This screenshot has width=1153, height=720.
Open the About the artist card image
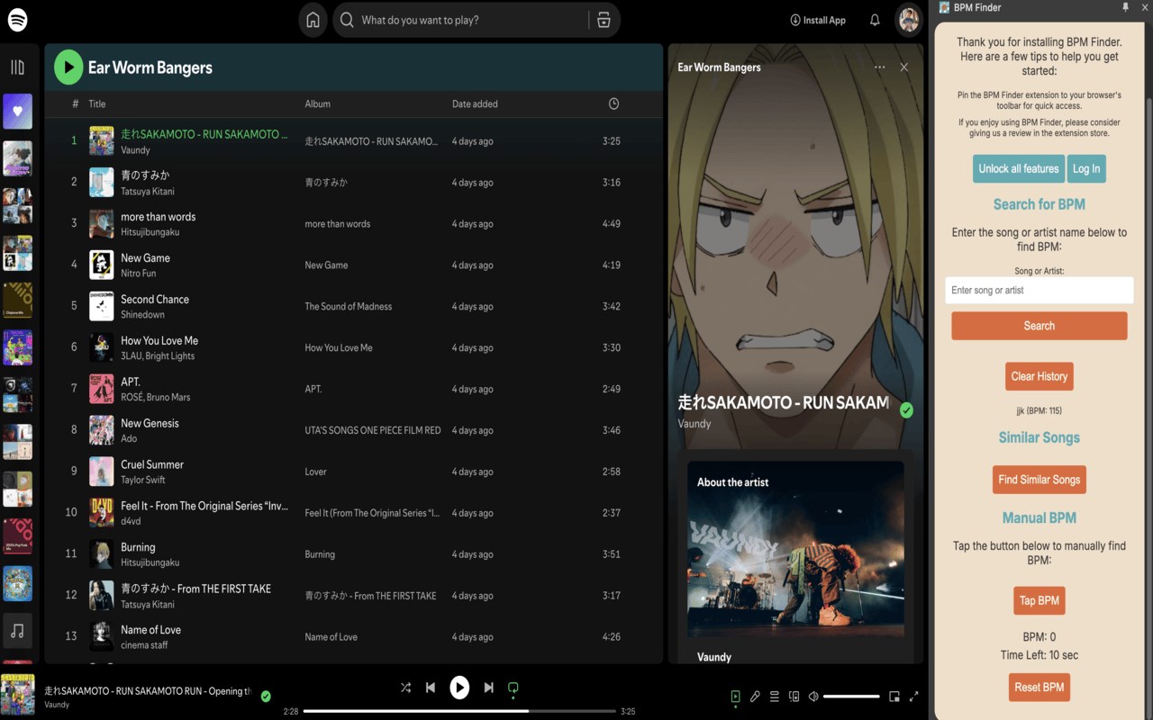point(795,550)
